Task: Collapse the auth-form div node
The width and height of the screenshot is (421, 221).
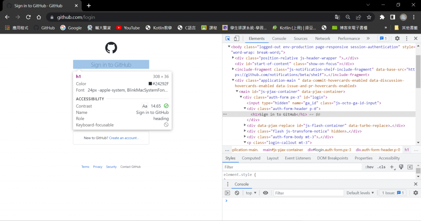Action: pyautogui.click(x=241, y=97)
